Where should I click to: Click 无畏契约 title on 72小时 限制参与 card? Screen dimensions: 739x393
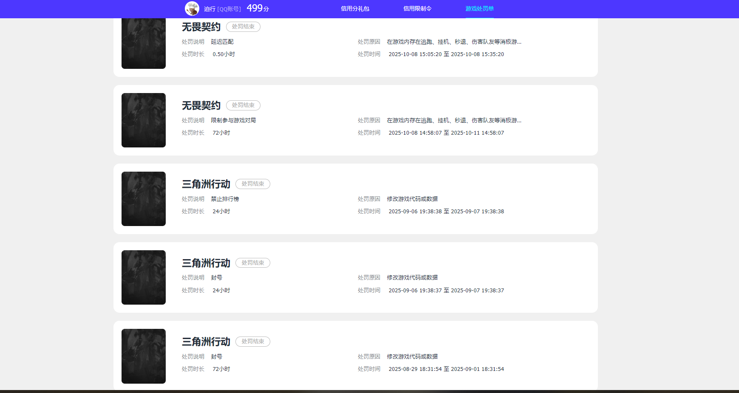pos(201,105)
